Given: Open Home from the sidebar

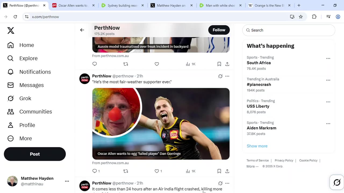Looking at the screenshot, I should coord(21,45).
